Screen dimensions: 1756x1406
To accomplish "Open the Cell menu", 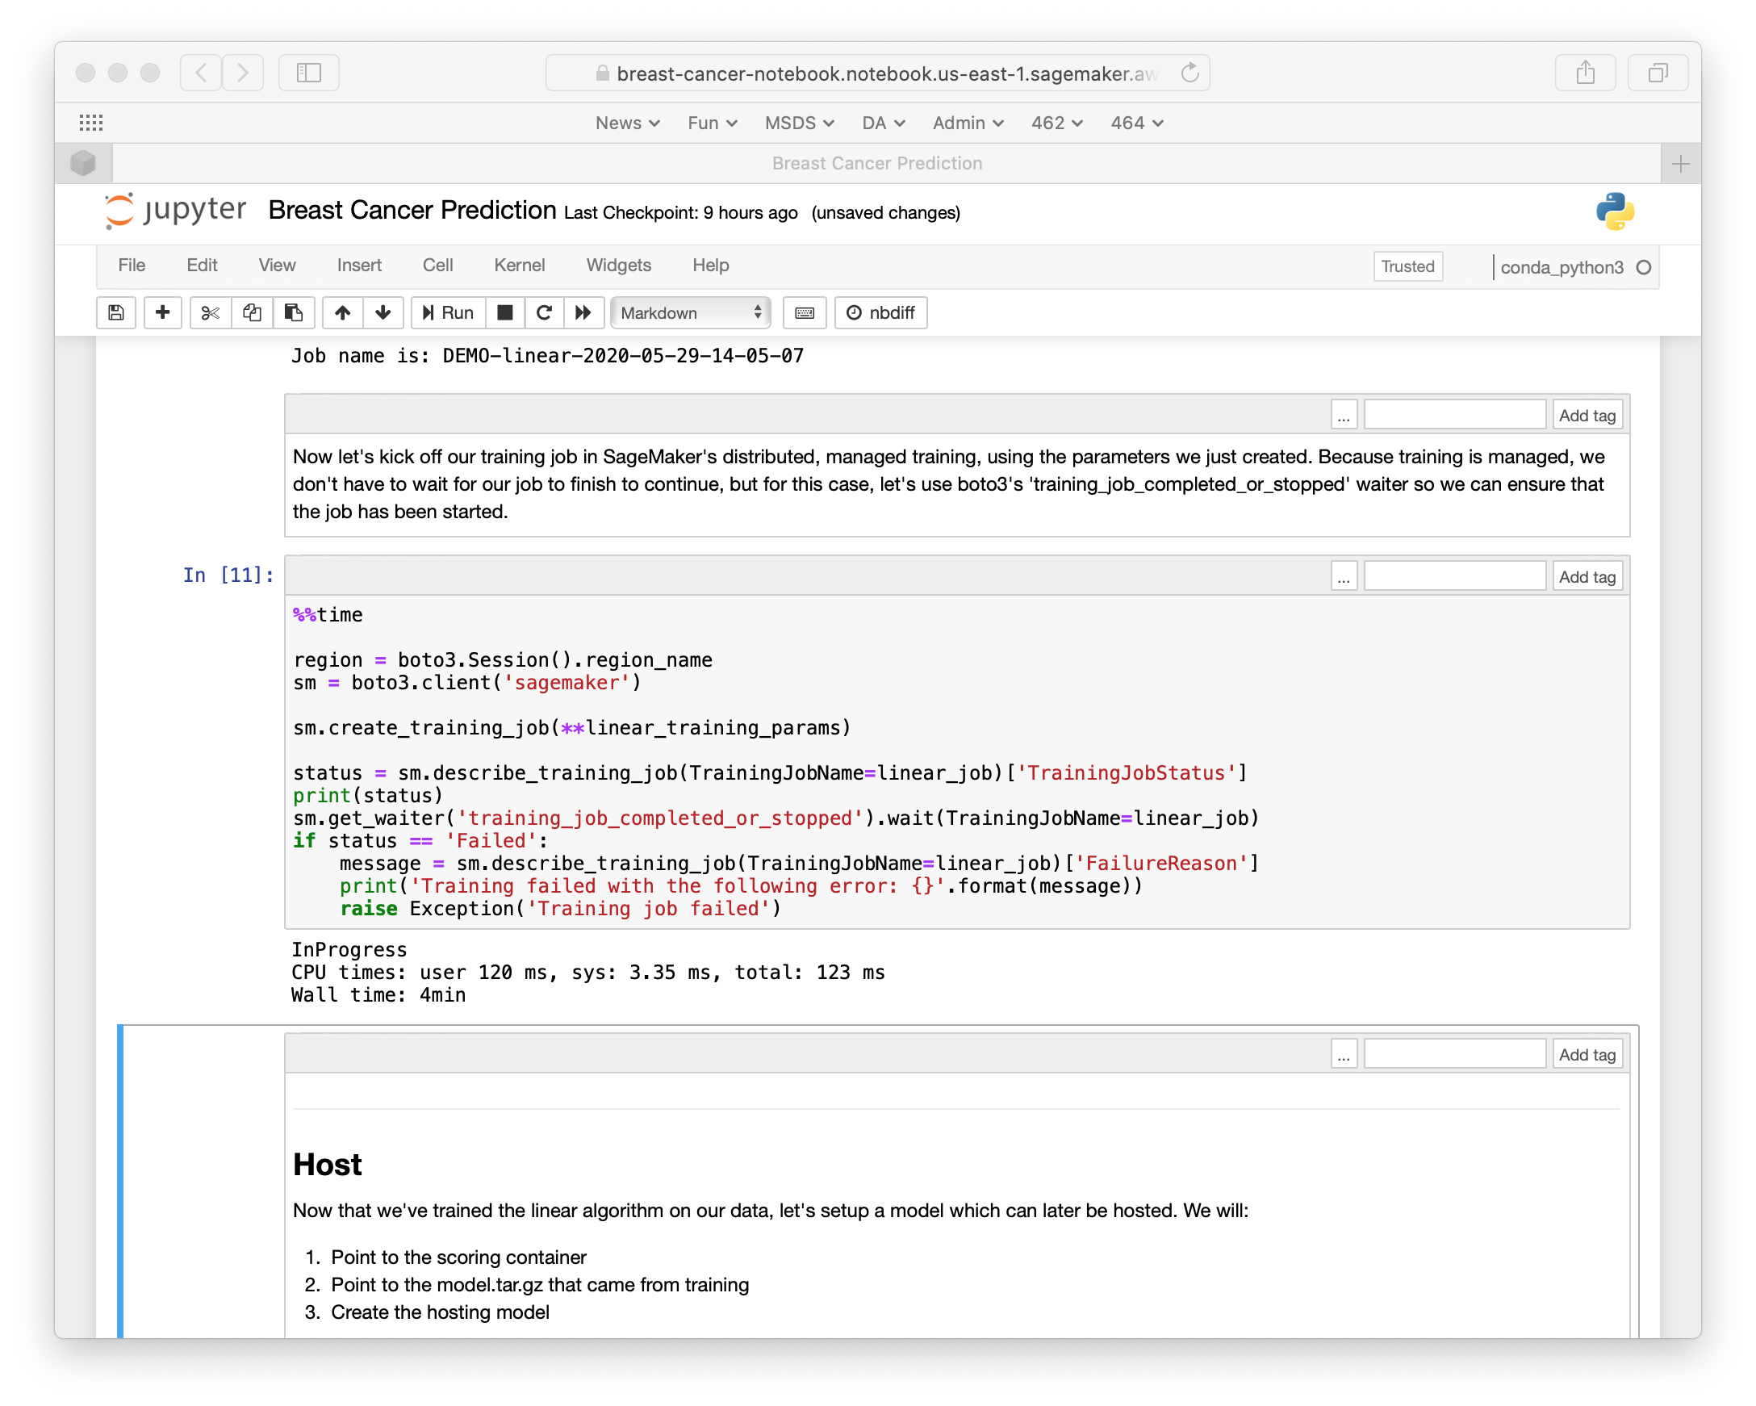I will pyautogui.click(x=437, y=266).
